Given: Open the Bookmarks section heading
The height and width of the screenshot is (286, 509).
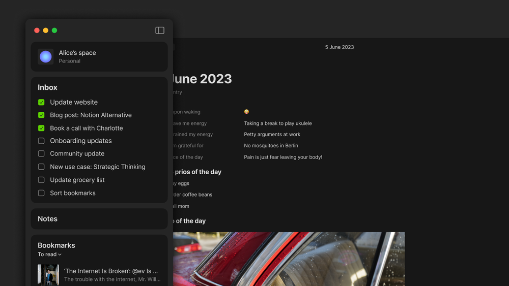Looking at the screenshot, I should pyautogui.click(x=56, y=245).
